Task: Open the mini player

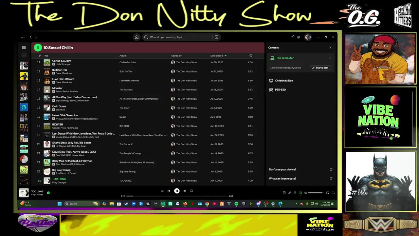Action: (328, 193)
